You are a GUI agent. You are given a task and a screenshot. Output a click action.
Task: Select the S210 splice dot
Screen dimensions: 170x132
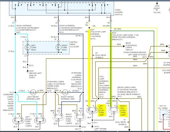148,59
